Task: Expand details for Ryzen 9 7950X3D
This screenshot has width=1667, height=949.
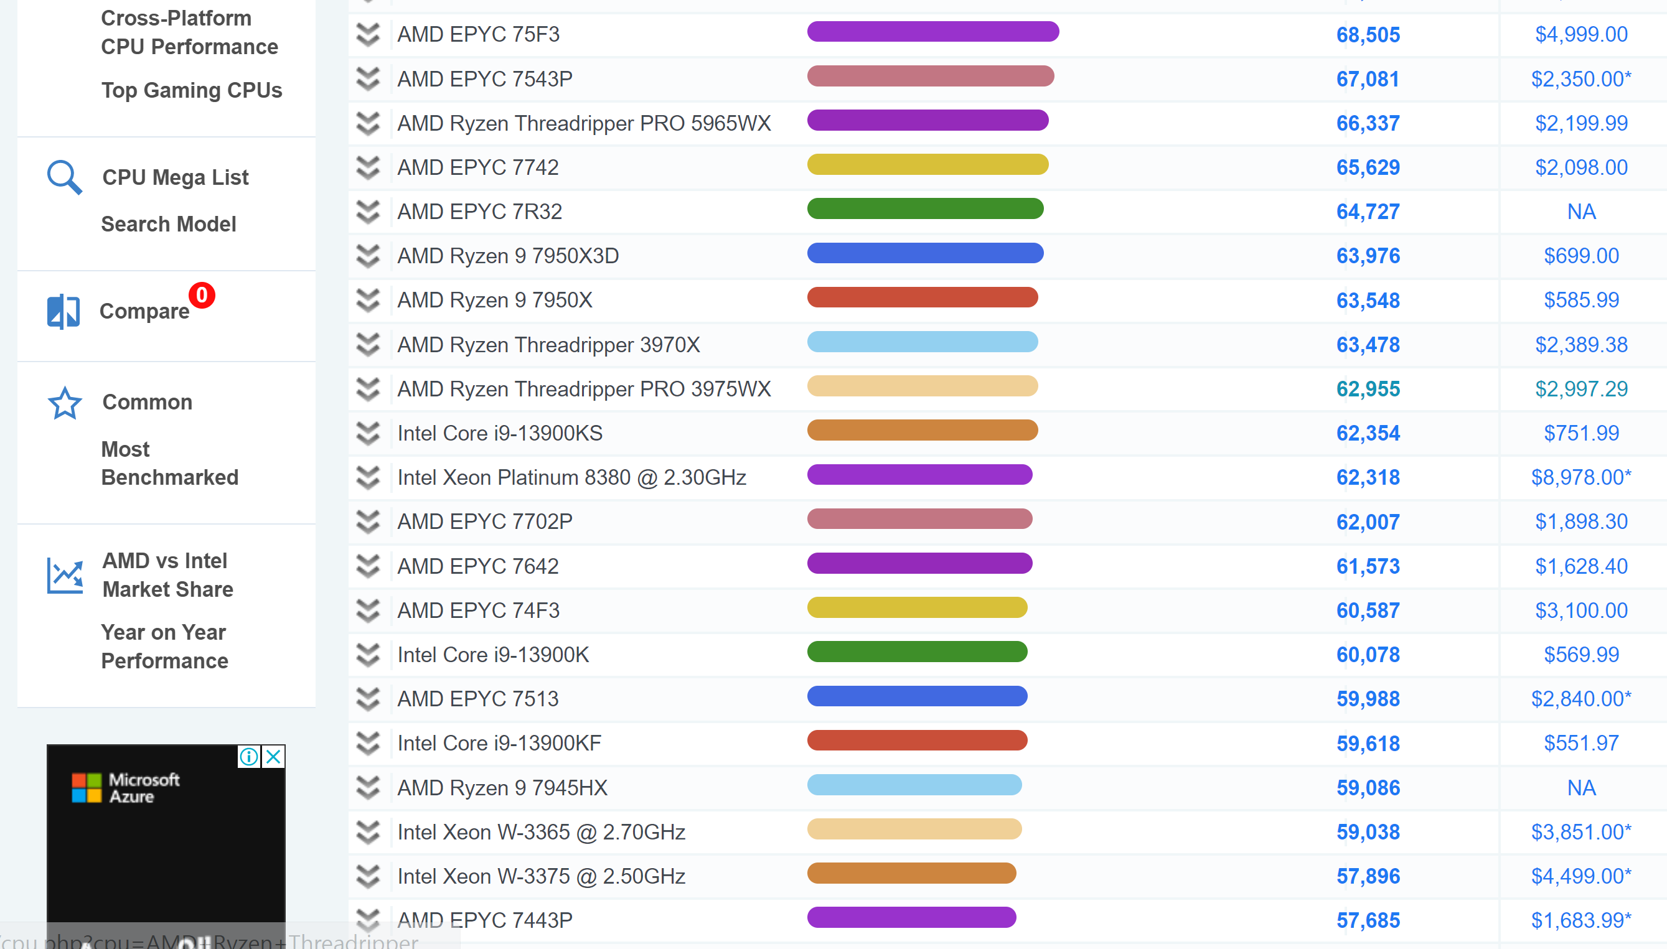Action: pos(369,256)
